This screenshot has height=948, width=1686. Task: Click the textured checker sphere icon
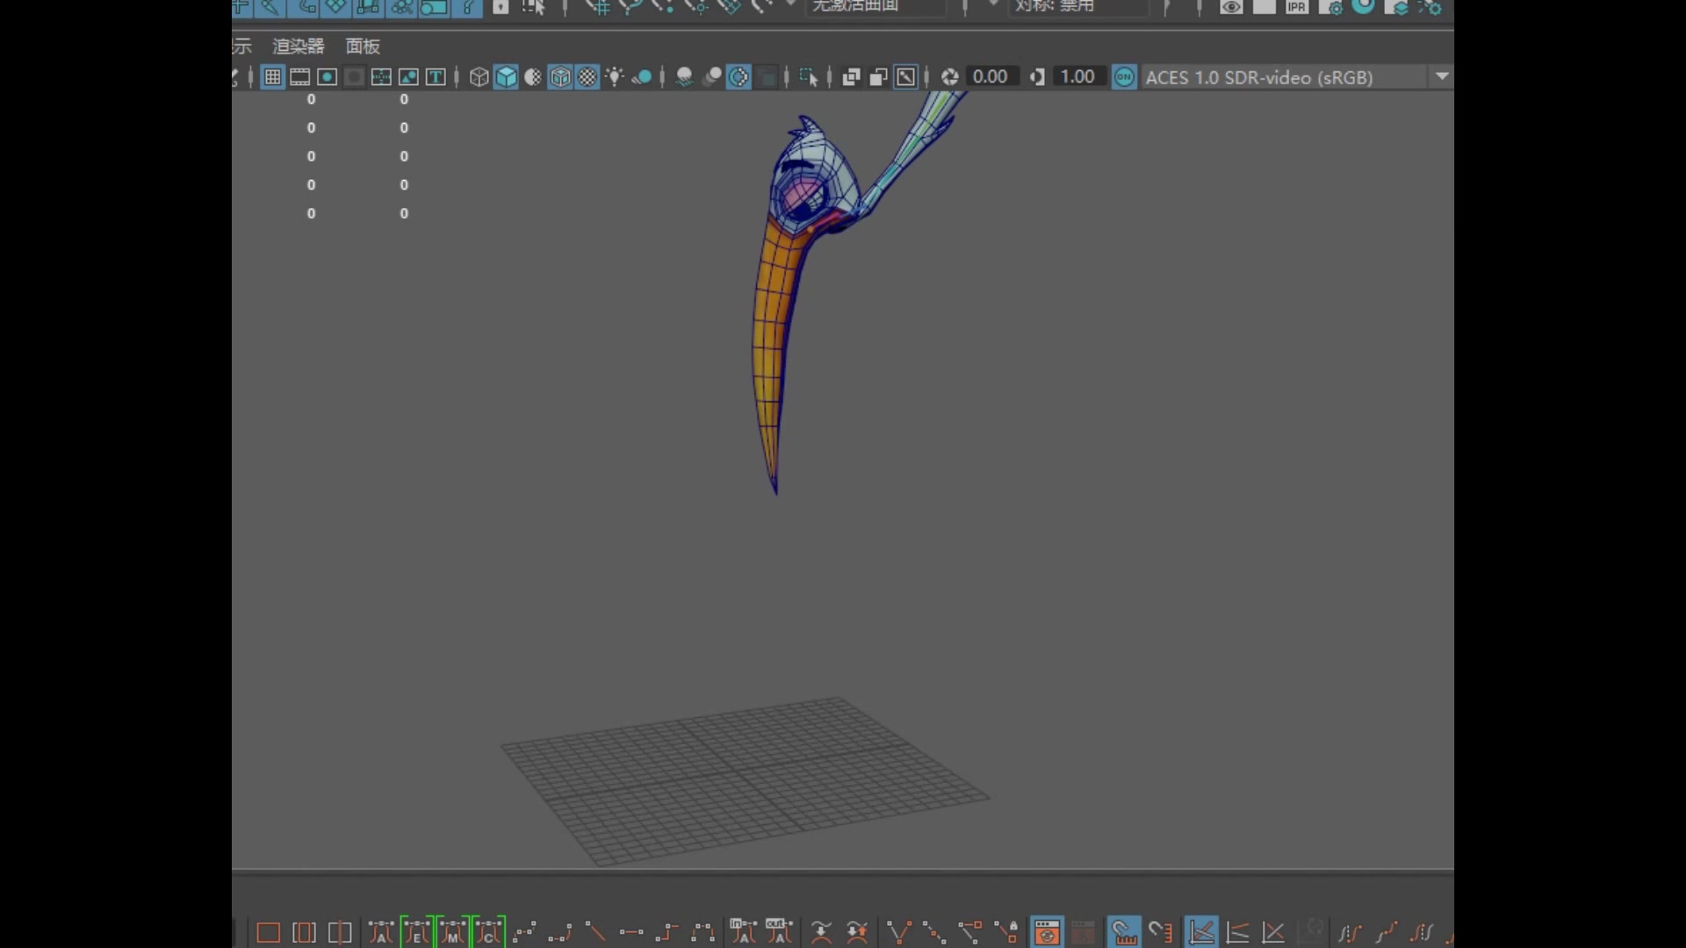(587, 77)
